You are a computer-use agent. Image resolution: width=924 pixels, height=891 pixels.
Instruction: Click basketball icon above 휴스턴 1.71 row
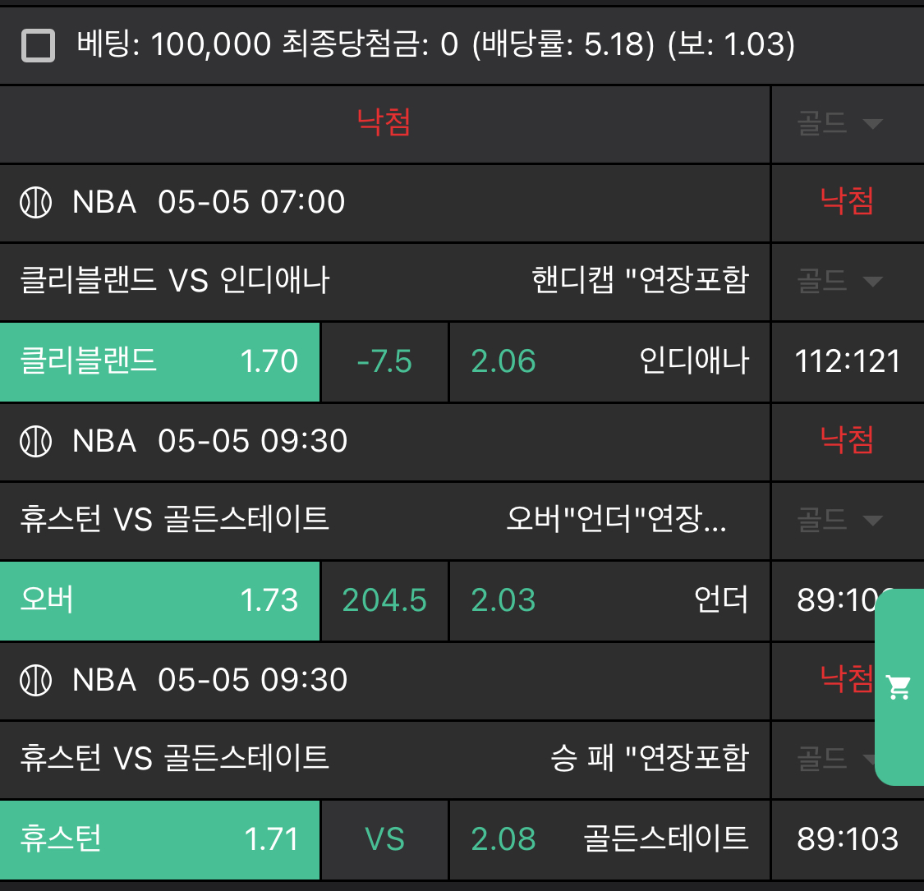click(36, 681)
